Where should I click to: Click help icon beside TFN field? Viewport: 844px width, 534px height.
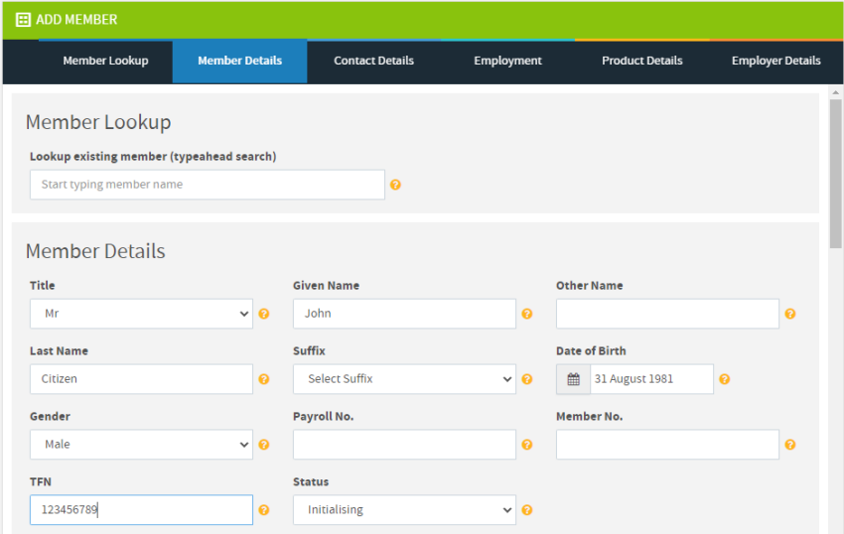pyautogui.click(x=264, y=510)
